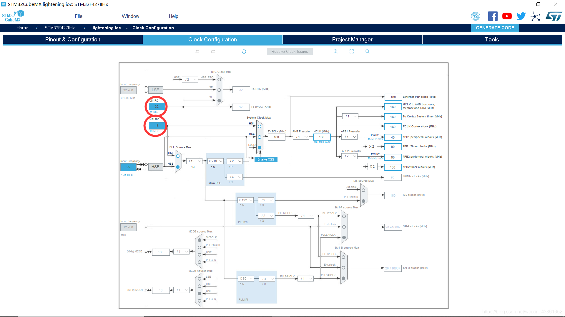Click the GENERATE CODE button
565x317 pixels.
pos(495,28)
